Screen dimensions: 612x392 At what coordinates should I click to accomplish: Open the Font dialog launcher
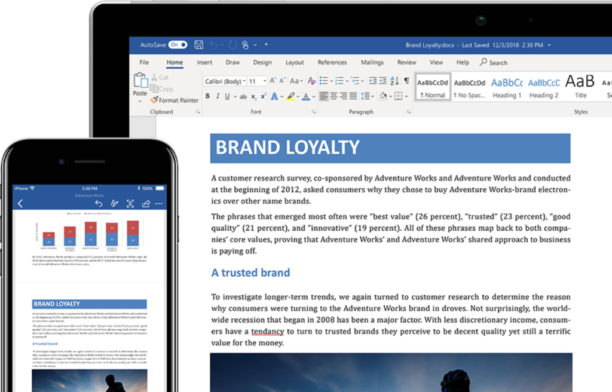[x=314, y=112]
